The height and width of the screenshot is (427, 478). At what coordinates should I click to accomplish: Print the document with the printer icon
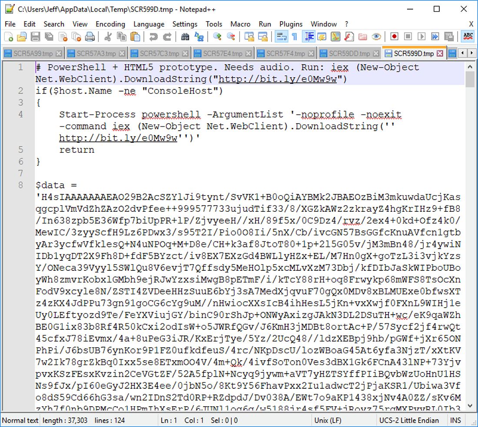point(90,37)
